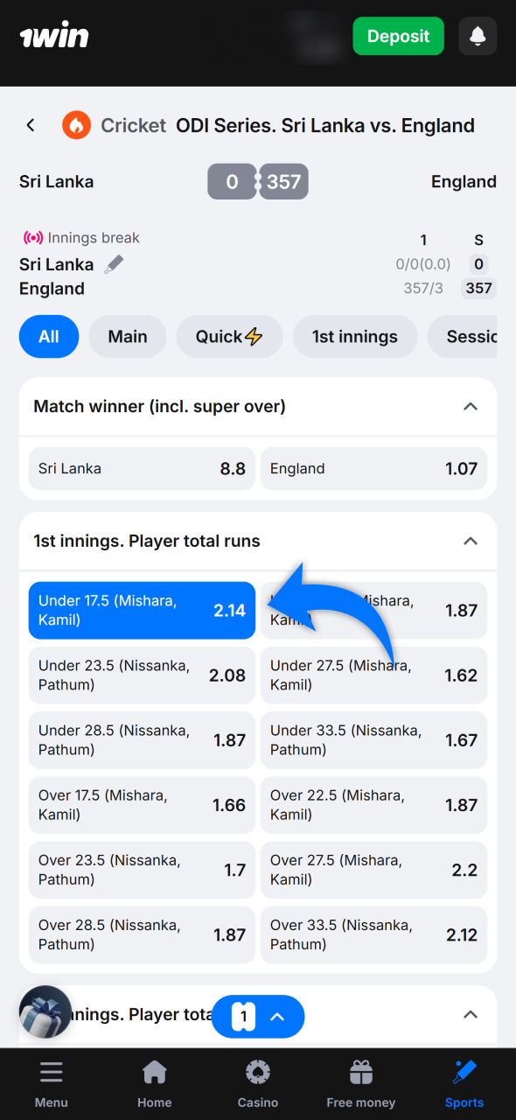The height and width of the screenshot is (1120, 516).
Task: Tap the 357 England score badge
Action: pos(283,181)
